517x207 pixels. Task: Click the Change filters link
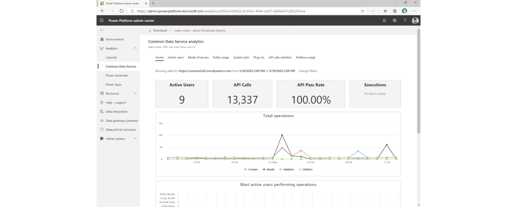coord(307,71)
